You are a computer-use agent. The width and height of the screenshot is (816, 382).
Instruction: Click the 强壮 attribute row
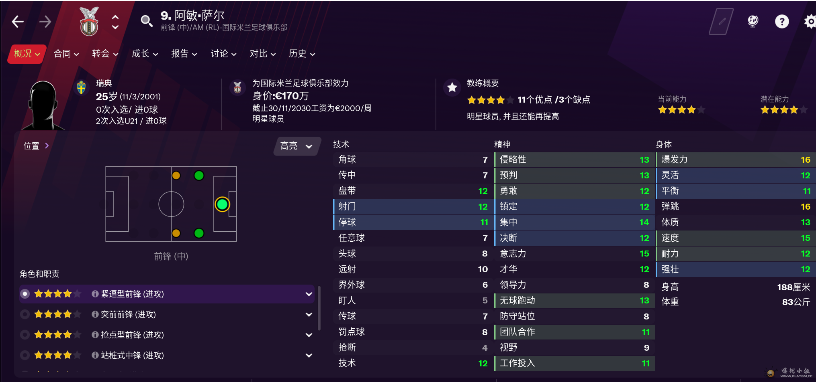coord(736,269)
